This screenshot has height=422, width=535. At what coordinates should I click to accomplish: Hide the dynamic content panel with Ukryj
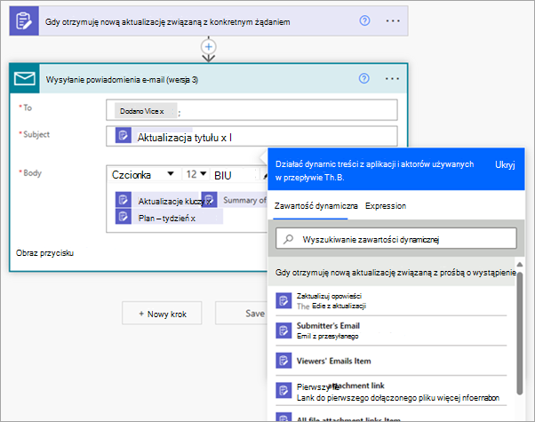pyautogui.click(x=505, y=164)
